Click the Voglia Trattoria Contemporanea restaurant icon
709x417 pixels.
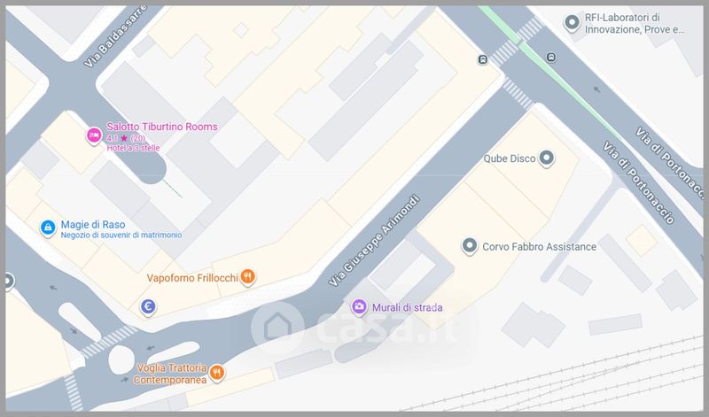[215, 373]
